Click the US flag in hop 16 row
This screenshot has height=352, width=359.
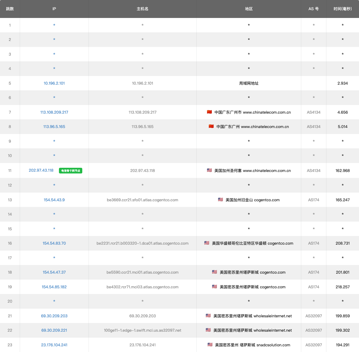[x=207, y=243]
